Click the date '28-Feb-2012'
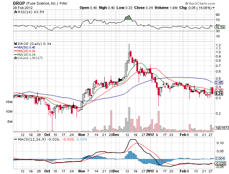Image resolution: width=229 pixels, height=174 pixels. pyautogui.click(x=23, y=8)
